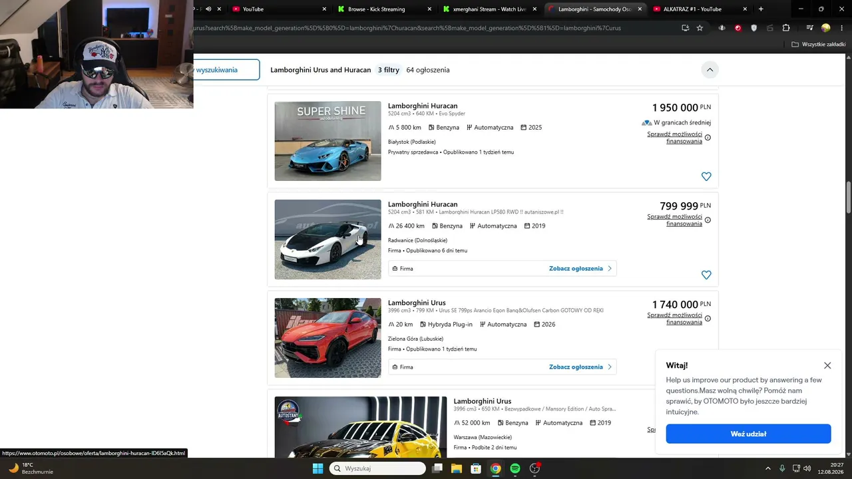This screenshot has width=852, height=479.
Task: Open the volume tray icon
Action: click(807, 468)
